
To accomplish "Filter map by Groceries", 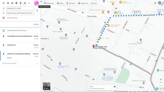I will click(x=71, y=3).
